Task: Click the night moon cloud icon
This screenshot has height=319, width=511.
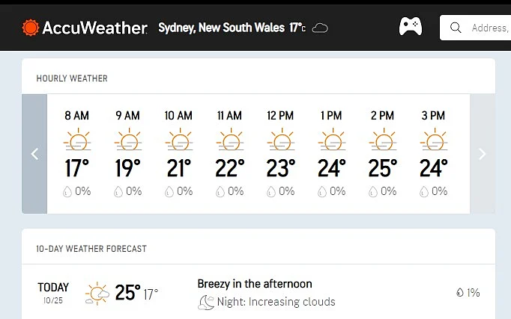Action: tap(206, 302)
